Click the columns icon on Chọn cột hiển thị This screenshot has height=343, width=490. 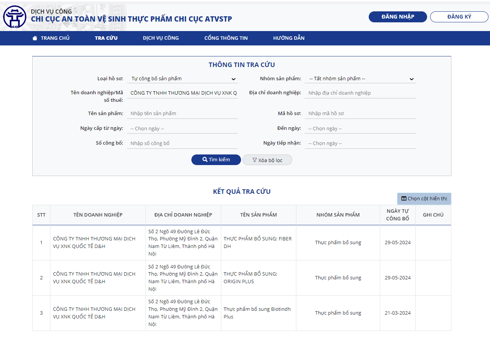click(x=404, y=199)
